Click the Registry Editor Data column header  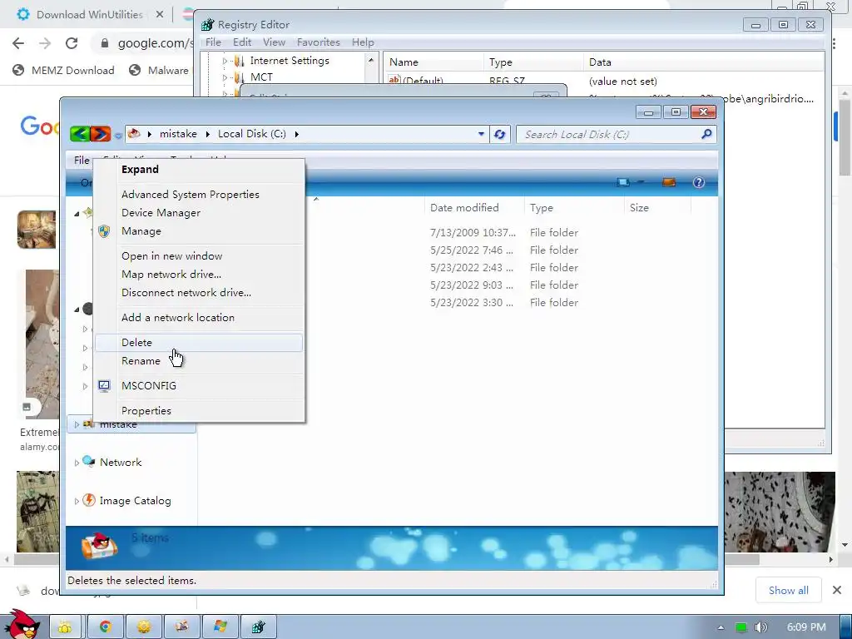[x=704, y=62]
